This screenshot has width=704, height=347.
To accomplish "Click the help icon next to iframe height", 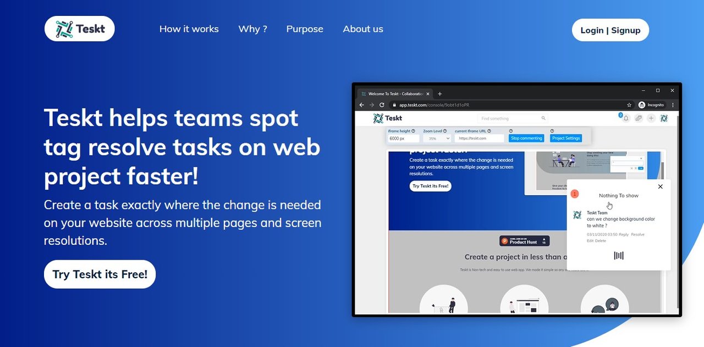I will (414, 131).
